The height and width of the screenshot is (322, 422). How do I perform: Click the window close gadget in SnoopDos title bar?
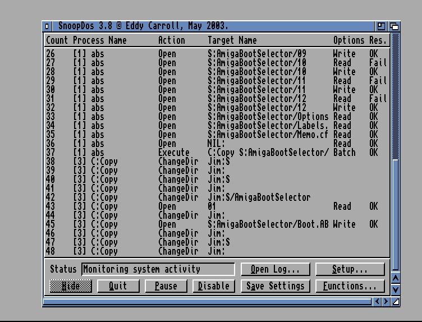[47, 26]
